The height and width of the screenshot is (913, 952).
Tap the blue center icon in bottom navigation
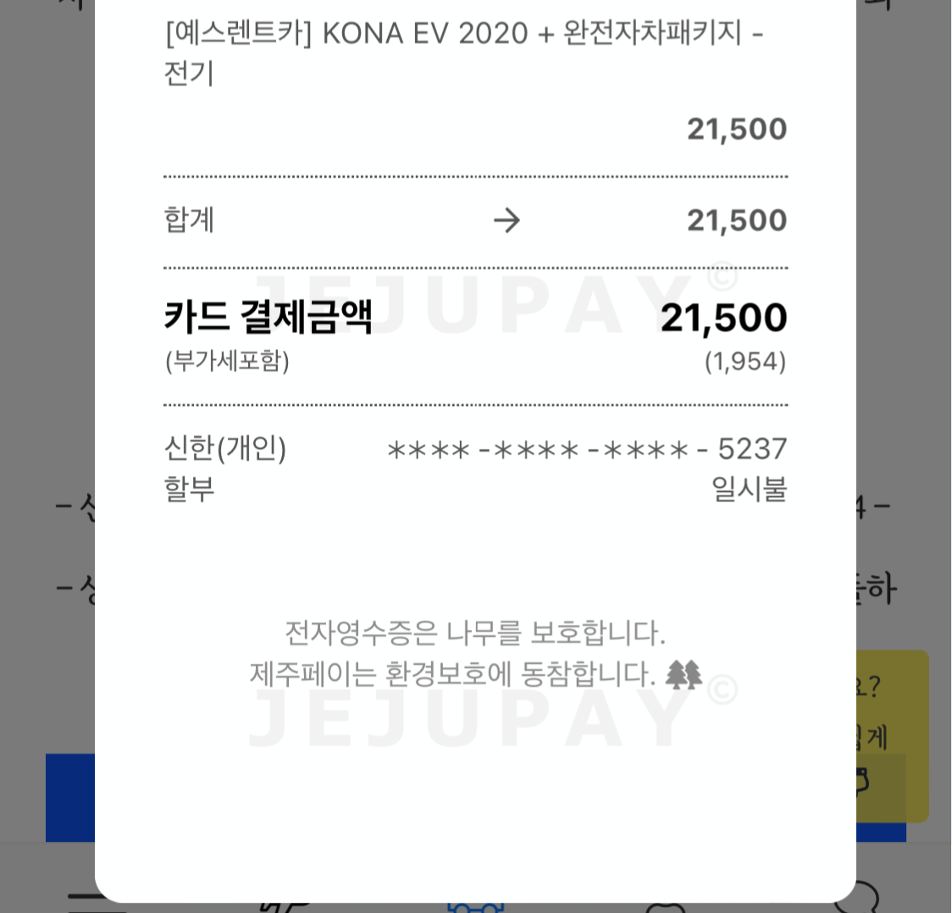point(475,907)
